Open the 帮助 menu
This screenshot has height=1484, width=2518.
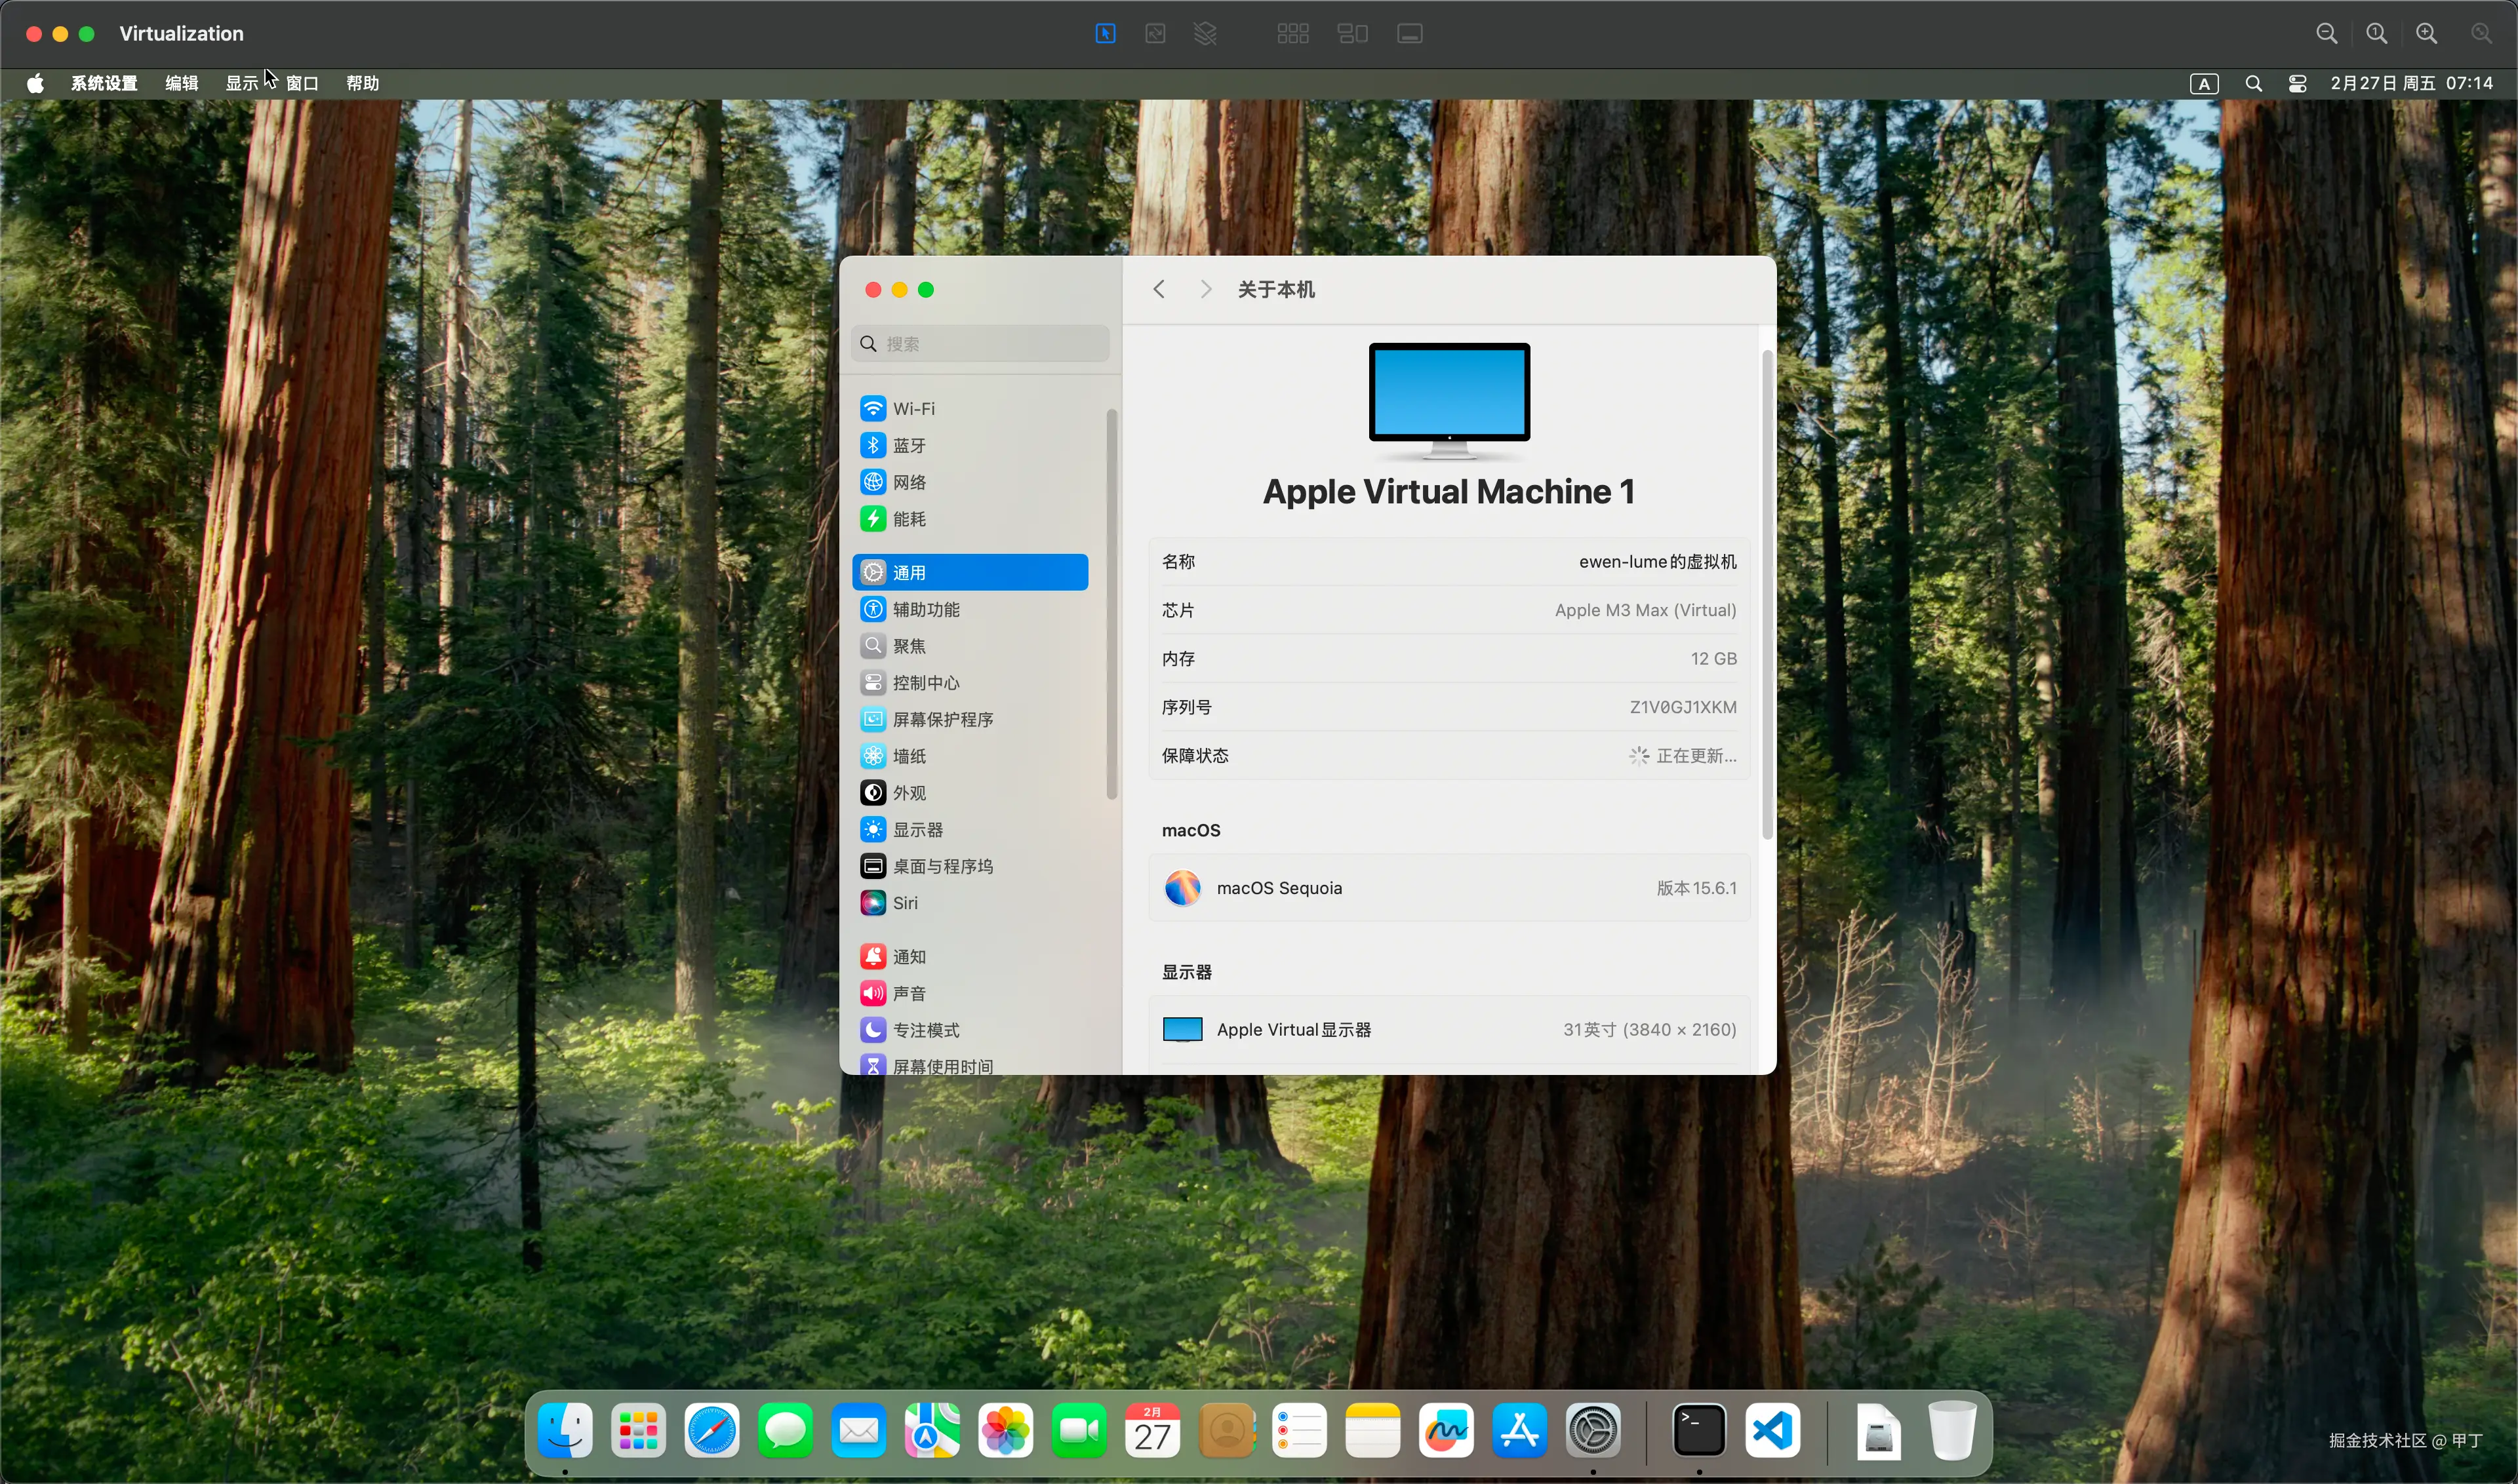point(362,83)
